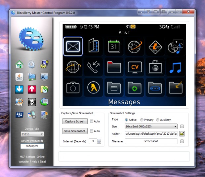Click the black alien face icon

[x=32, y=102]
